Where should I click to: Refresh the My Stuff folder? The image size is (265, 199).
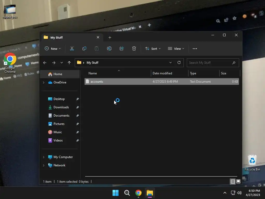pyautogui.click(x=179, y=63)
